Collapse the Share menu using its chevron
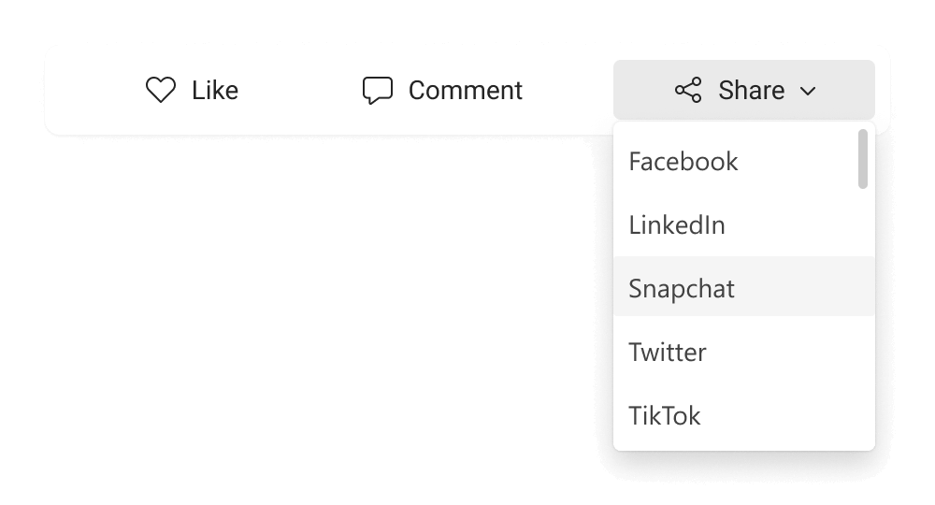935x505 pixels. pyautogui.click(x=808, y=91)
